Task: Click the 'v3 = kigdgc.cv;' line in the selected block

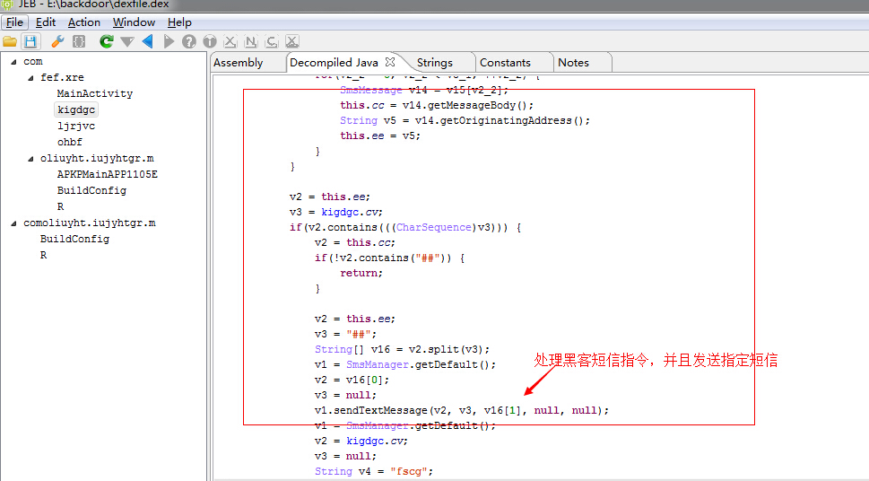Action: tap(335, 212)
